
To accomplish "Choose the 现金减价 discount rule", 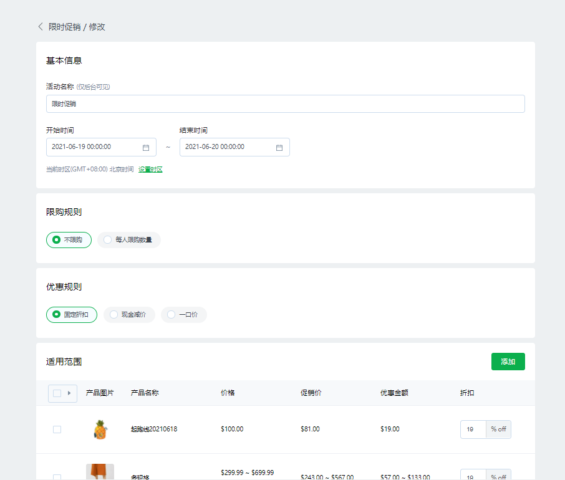I will coord(129,315).
